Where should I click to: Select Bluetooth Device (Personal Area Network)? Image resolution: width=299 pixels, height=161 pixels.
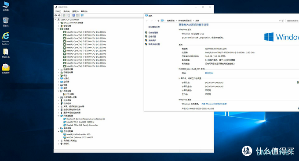[85, 119]
